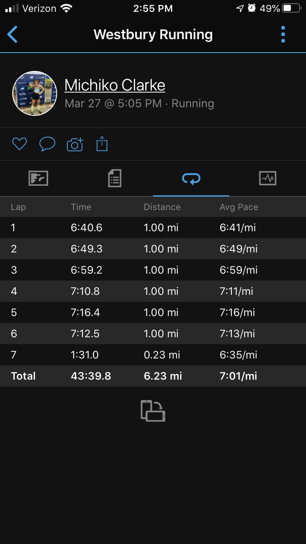This screenshot has width=306, height=544.
Task: Select lap 1 row
Action: pos(153,228)
